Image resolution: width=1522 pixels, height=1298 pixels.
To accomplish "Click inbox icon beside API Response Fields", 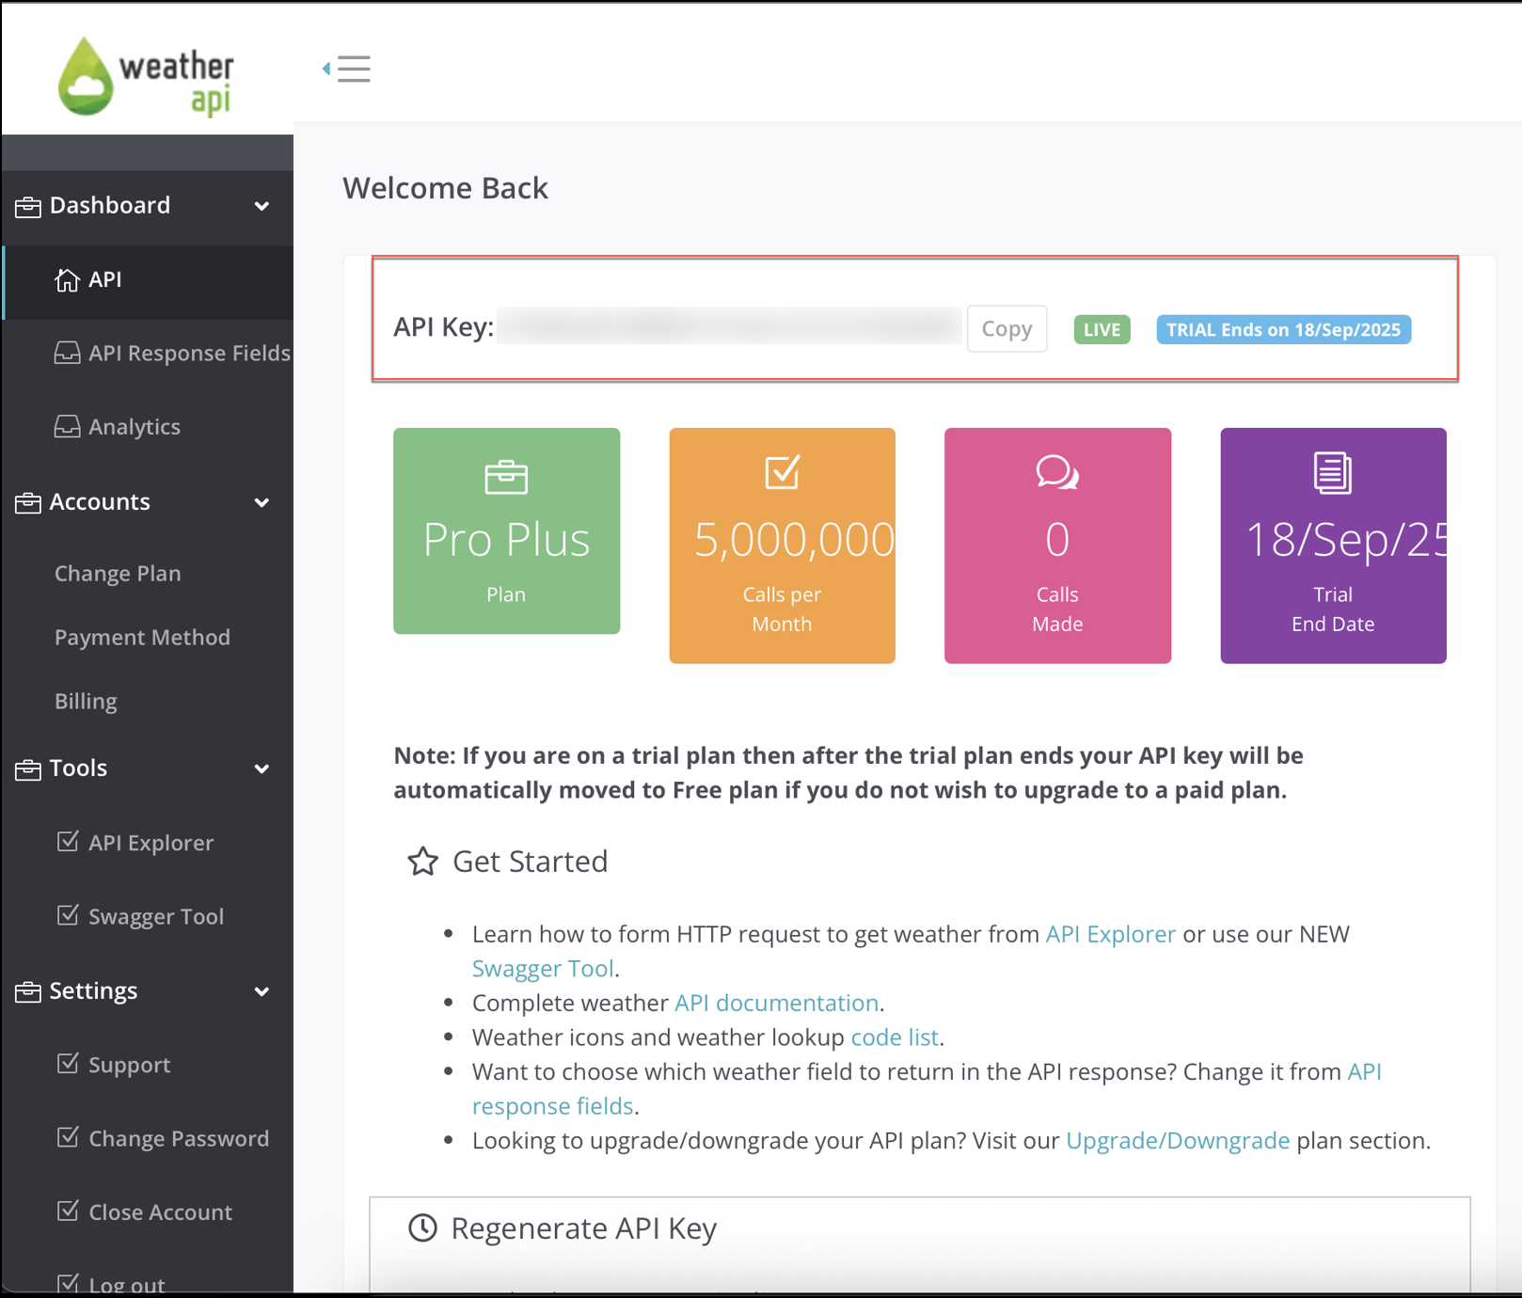I will (x=67, y=353).
